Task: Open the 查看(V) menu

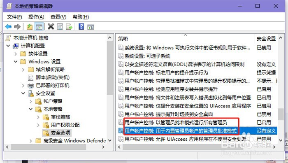Action: (58, 17)
